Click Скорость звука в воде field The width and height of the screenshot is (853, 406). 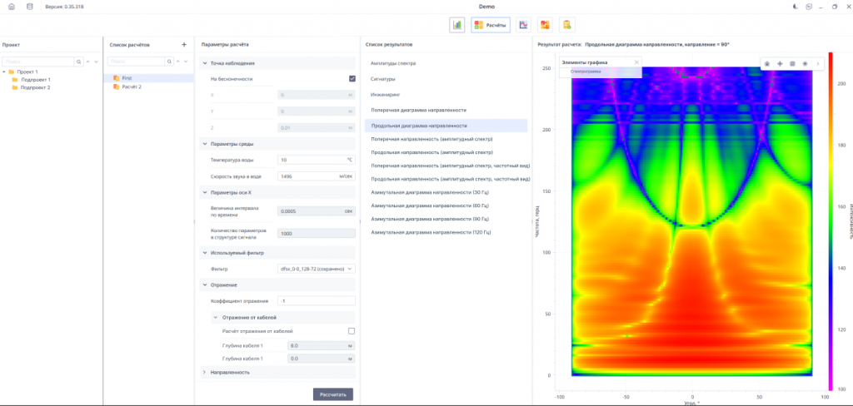pos(316,176)
